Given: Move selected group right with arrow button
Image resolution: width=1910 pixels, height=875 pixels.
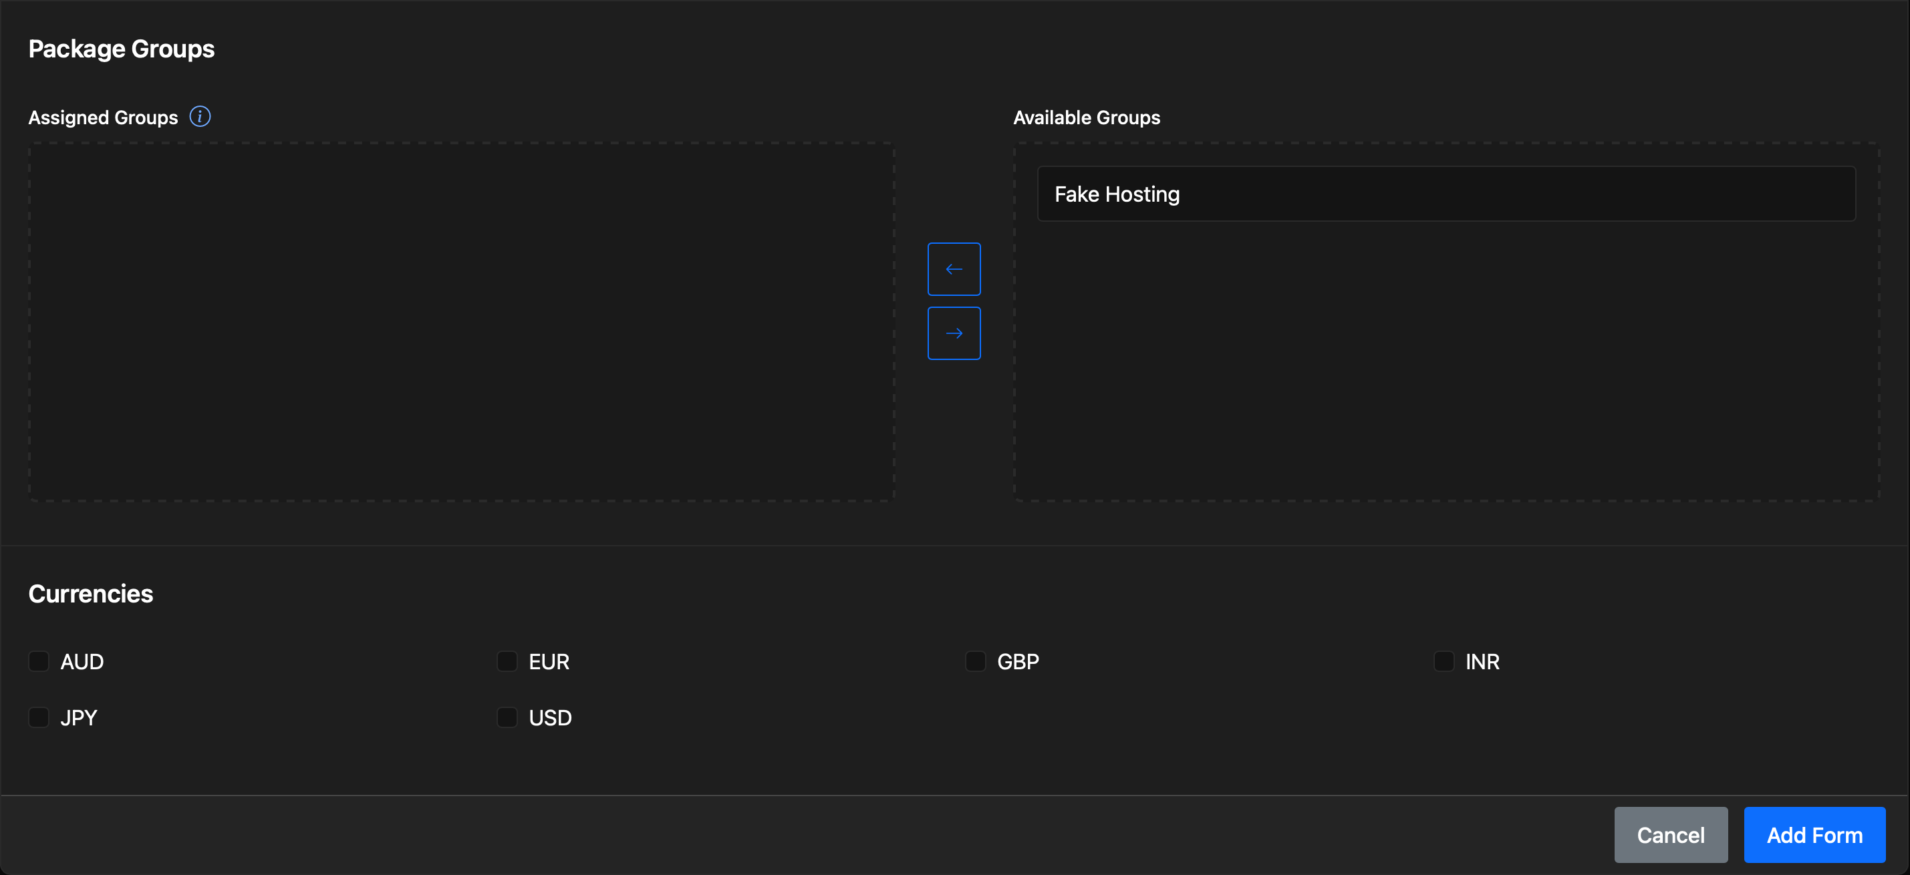Looking at the screenshot, I should coord(954,333).
